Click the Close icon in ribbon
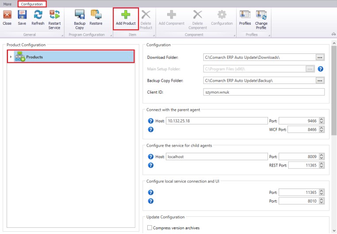337x234 pixels. (x=7, y=15)
